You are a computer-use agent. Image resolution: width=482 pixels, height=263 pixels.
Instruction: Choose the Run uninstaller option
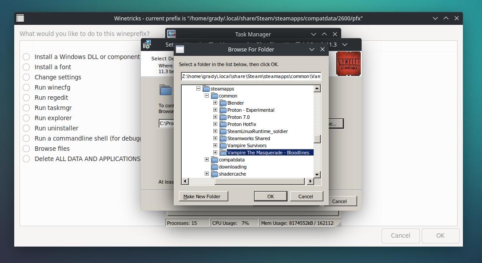pyautogui.click(x=27, y=128)
